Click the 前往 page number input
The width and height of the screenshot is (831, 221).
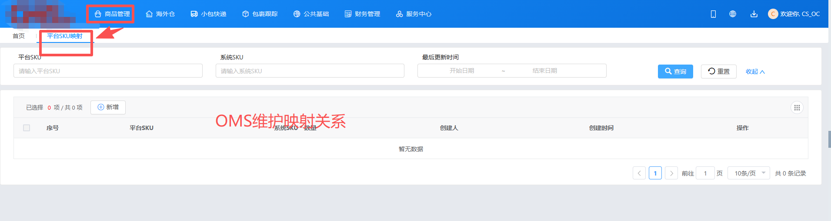click(x=705, y=173)
